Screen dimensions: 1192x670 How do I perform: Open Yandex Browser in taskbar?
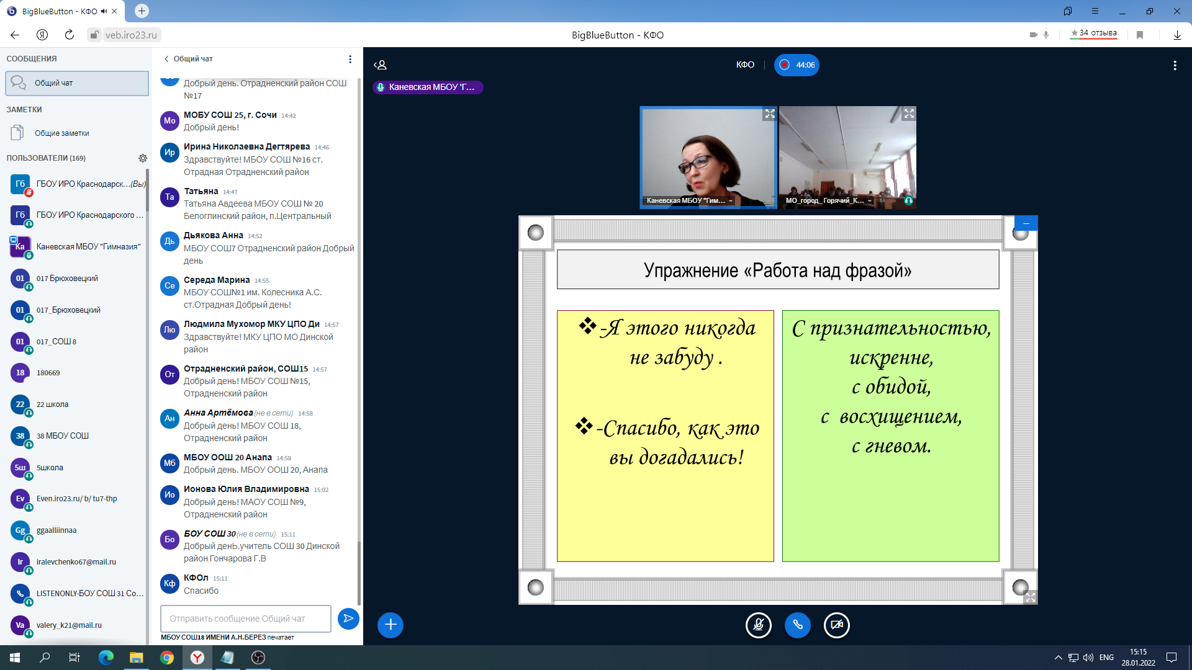197,658
